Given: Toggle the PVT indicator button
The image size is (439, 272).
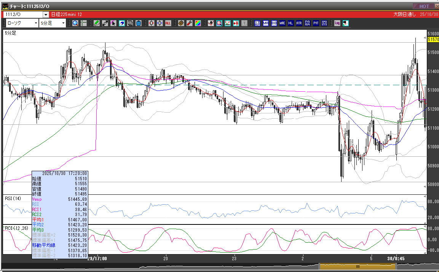Looking at the screenshot, I should 316,23.
